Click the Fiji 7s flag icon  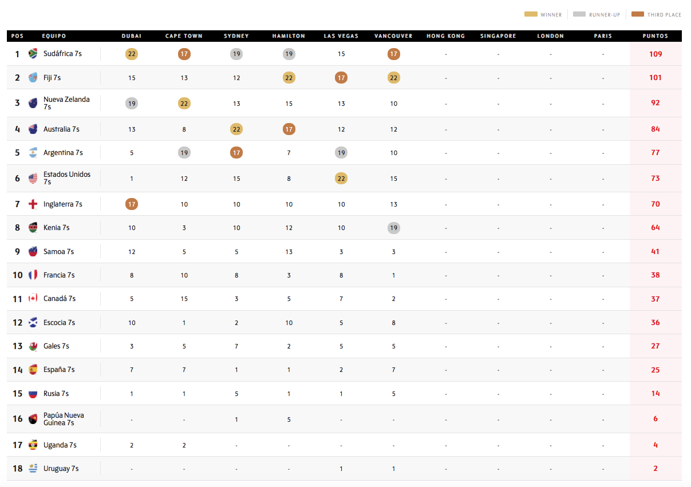tap(33, 77)
